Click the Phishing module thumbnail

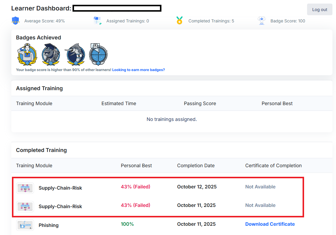[25, 225]
